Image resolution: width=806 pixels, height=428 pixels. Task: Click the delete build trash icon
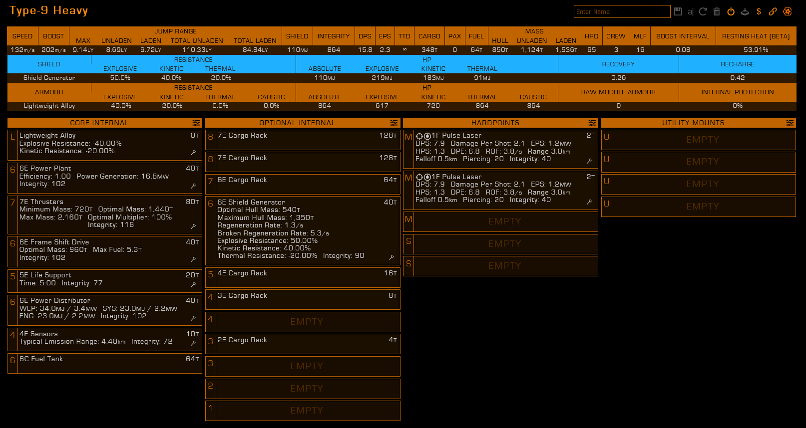click(x=717, y=11)
